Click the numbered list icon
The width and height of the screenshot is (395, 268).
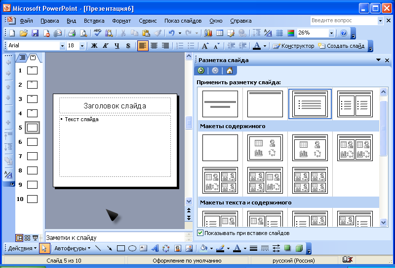[180, 46]
